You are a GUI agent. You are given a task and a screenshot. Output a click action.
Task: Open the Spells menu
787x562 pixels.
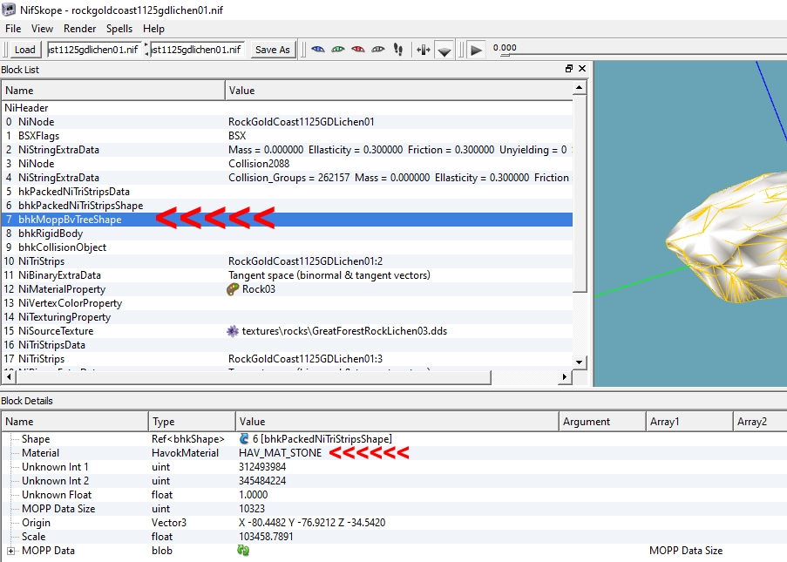tap(119, 29)
